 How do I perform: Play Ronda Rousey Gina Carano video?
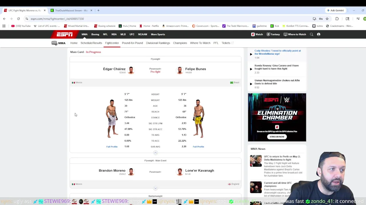coord(251,69)
